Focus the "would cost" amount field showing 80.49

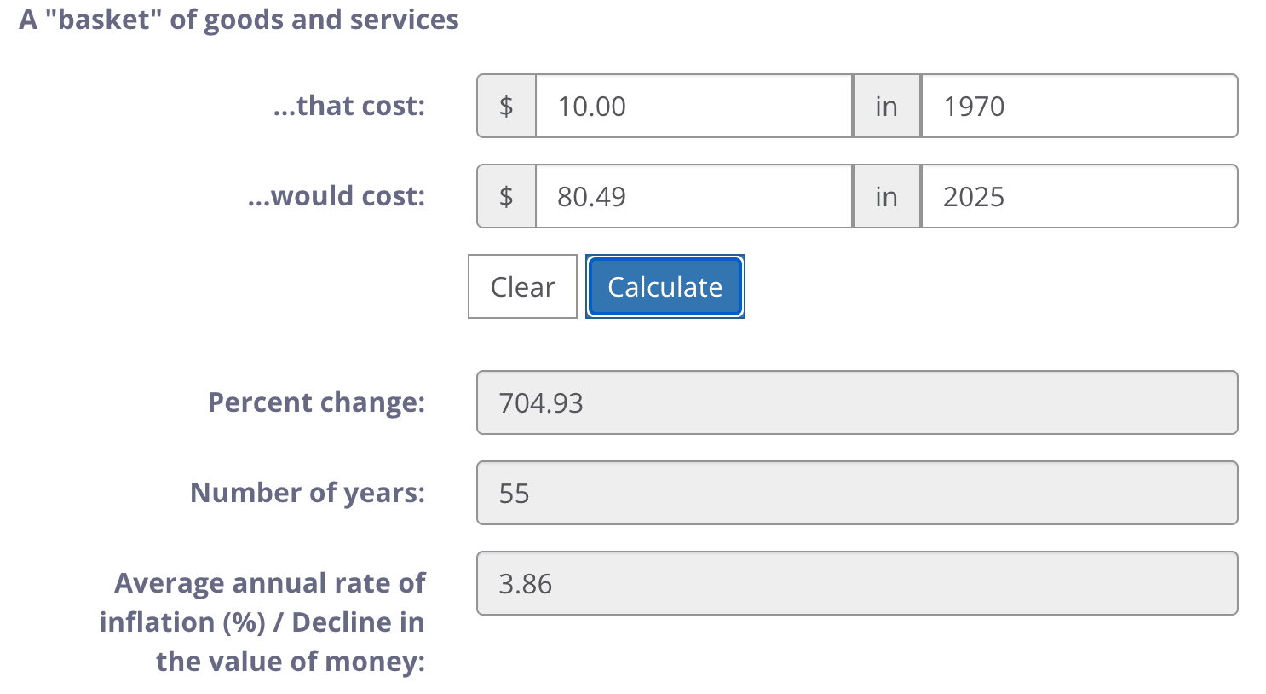point(693,196)
